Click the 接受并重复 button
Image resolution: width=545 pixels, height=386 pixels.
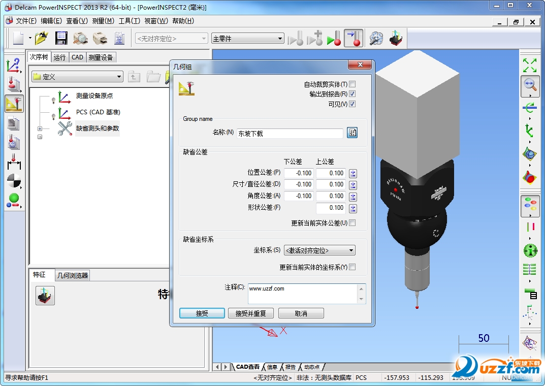click(250, 313)
